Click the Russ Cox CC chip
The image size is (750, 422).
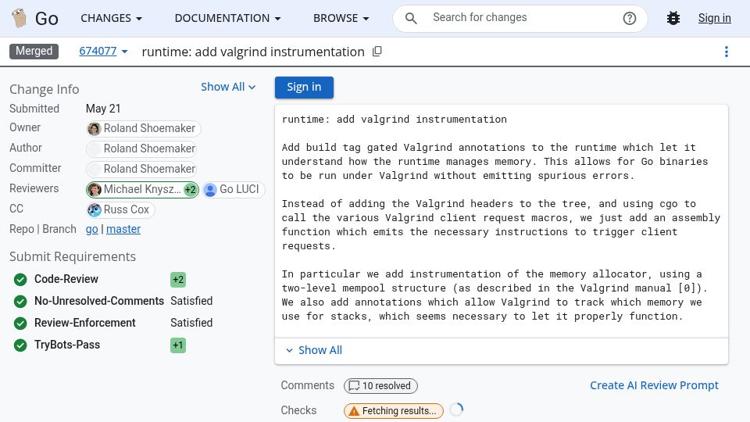[x=120, y=209]
